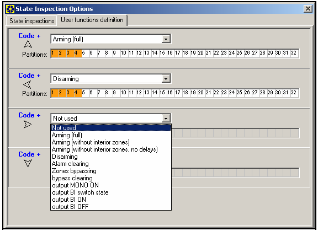Screen dimensions: 318x231
Task: Open the Disarming function dropdown arrow
Action: pos(166,78)
